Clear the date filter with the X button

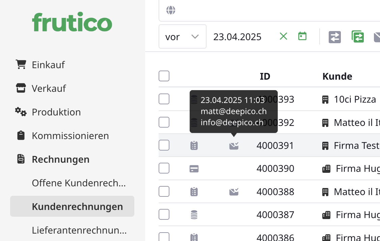283,36
